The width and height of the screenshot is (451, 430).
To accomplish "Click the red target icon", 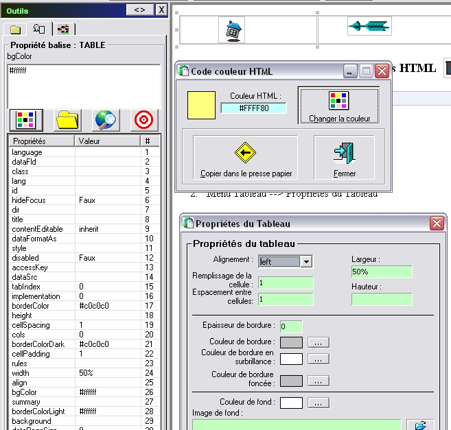I will click(143, 120).
